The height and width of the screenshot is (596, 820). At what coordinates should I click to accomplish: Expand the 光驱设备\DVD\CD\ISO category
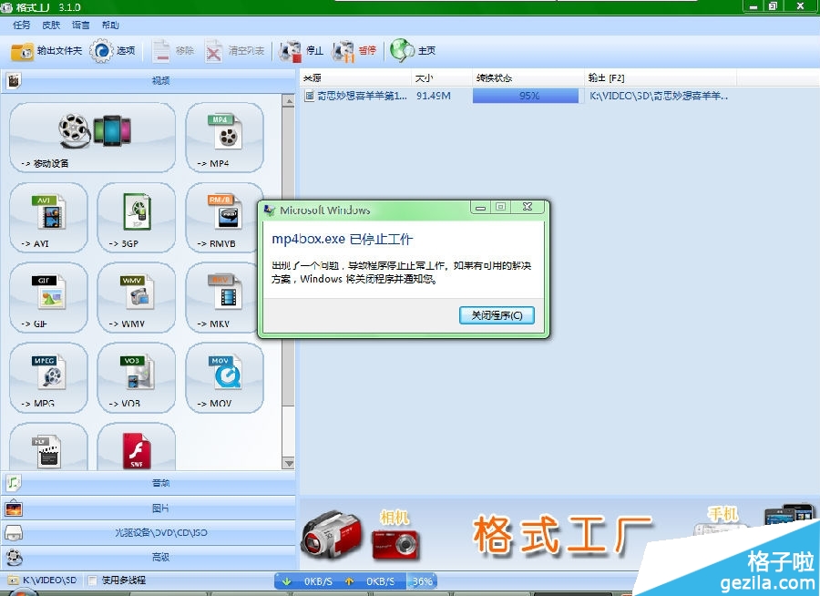tap(149, 533)
